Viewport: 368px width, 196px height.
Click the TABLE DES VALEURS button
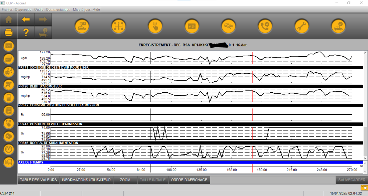pos(38,180)
